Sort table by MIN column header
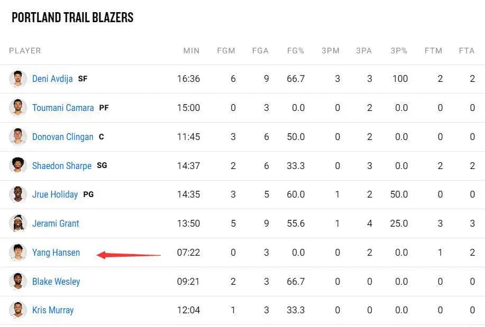 191,51
